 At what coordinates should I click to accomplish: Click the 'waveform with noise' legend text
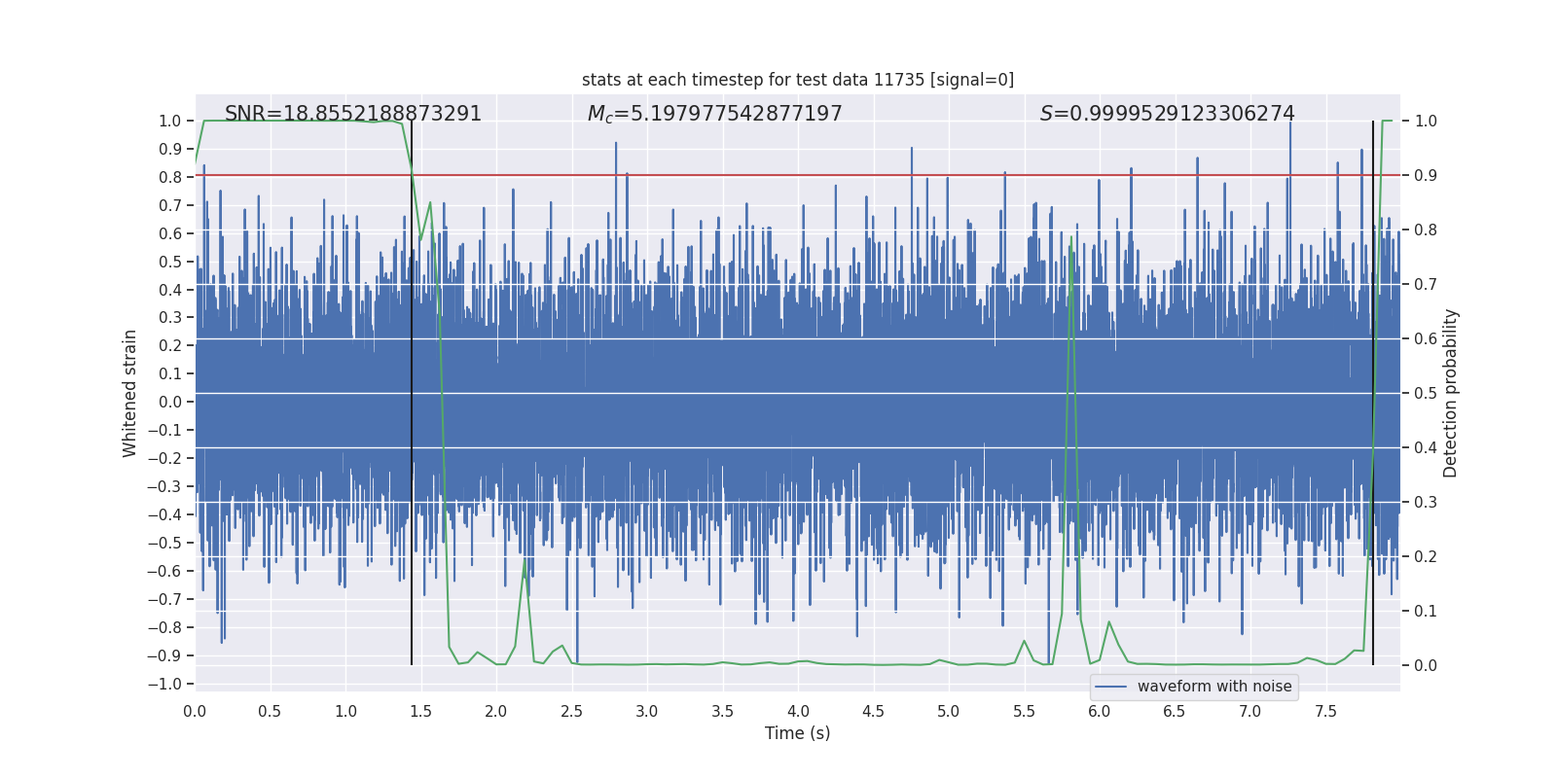click(x=1214, y=687)
